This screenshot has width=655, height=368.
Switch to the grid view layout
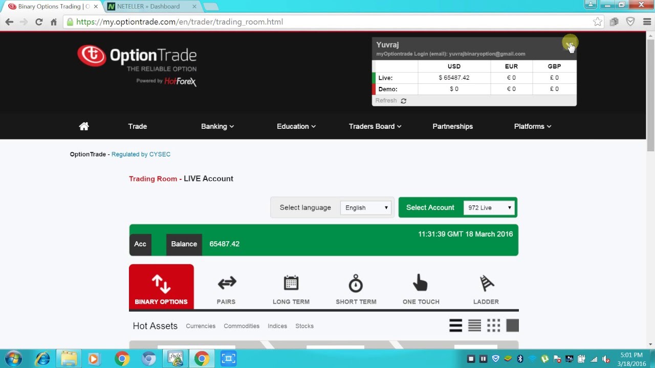pos(493,326)
